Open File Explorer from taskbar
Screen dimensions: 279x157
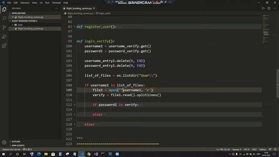[x=46, y=154]
